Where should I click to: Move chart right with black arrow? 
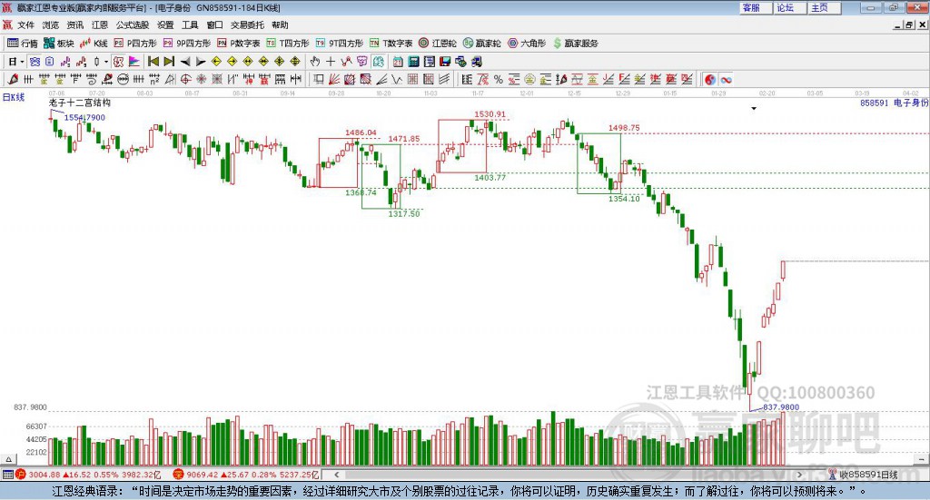click(x=201, y=62)
